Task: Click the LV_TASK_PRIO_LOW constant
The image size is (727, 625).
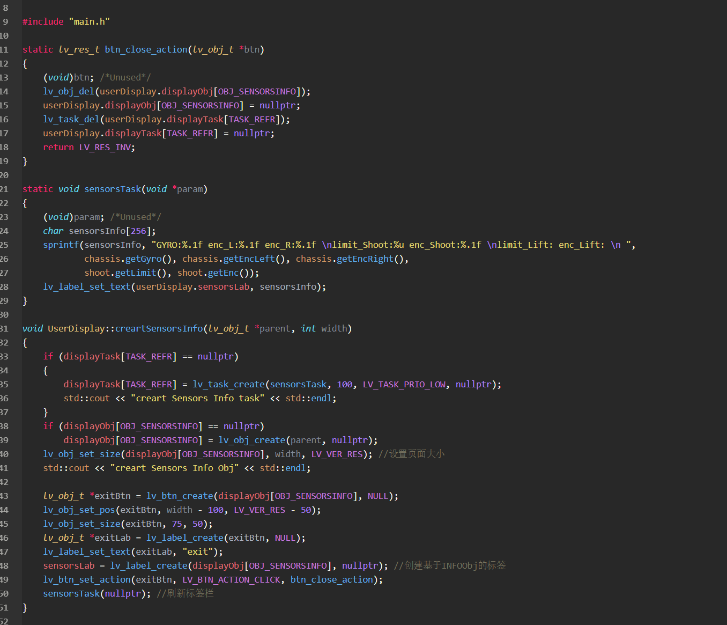Action: pyautogui.click(x=404, y=384)
